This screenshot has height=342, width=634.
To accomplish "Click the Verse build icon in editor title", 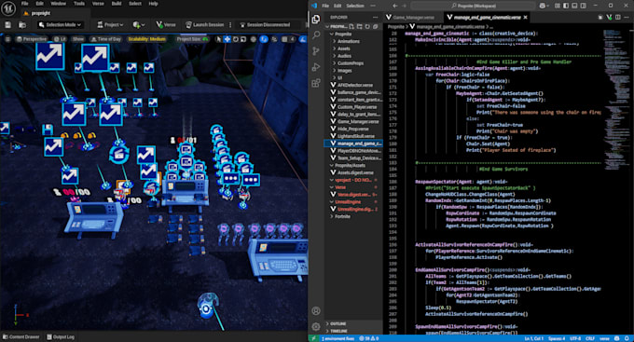I will click(x=609, y=18).
